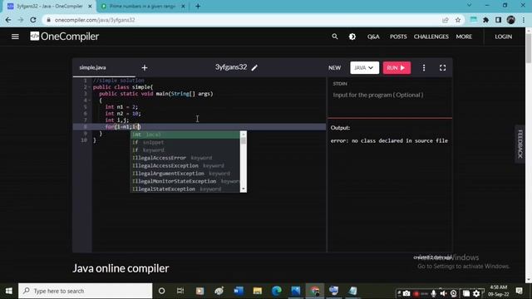Viewport: 532px width, 299px height.
Task: Open a new browser tab
Action: [198, 6]
